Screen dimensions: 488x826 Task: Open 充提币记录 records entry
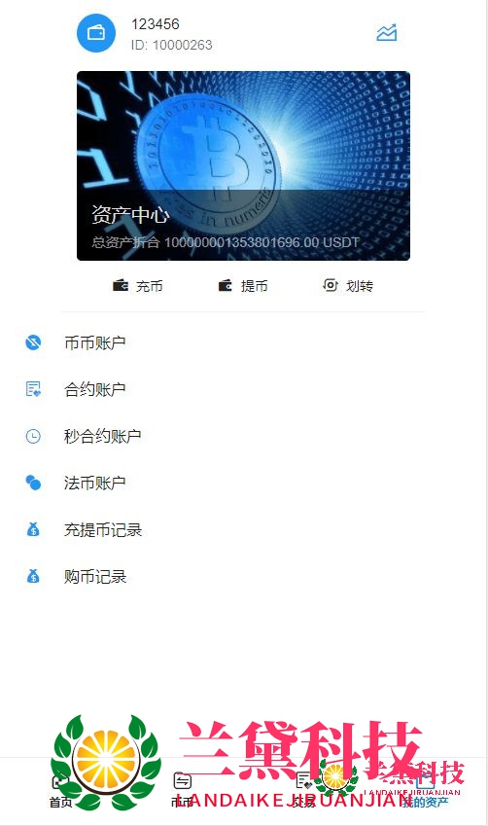(244, 529)
